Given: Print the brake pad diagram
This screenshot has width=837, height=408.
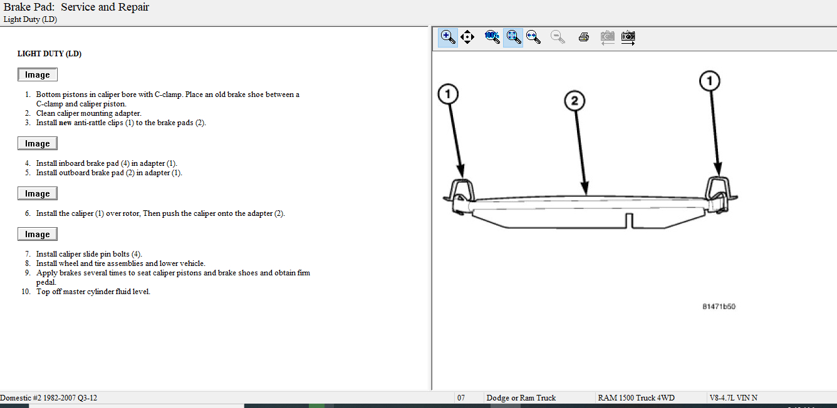Looking at the screenshot, I should click(x=584, y=37).
